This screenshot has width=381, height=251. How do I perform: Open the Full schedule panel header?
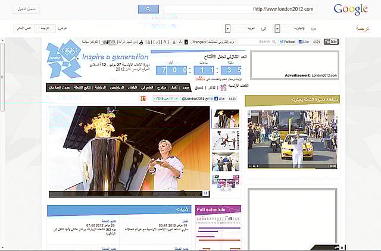[218, 209]
